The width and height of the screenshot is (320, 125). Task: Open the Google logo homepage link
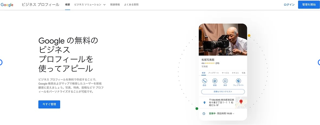click(7, 5)
